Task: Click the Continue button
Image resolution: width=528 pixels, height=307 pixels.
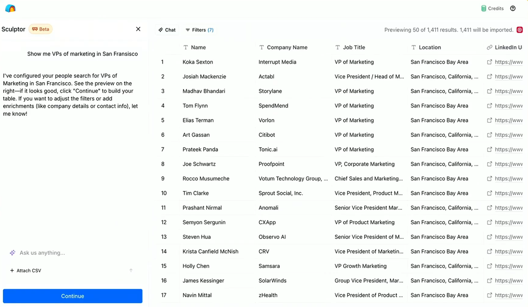Action: pos(73,296)
